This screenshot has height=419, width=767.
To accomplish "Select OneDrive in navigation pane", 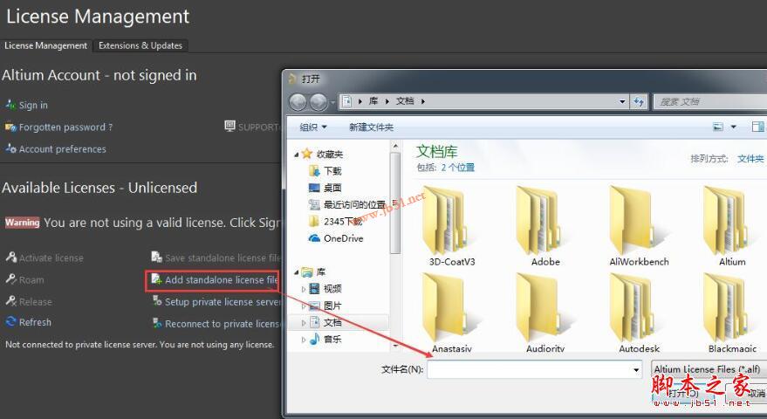I will coord(343,238).
